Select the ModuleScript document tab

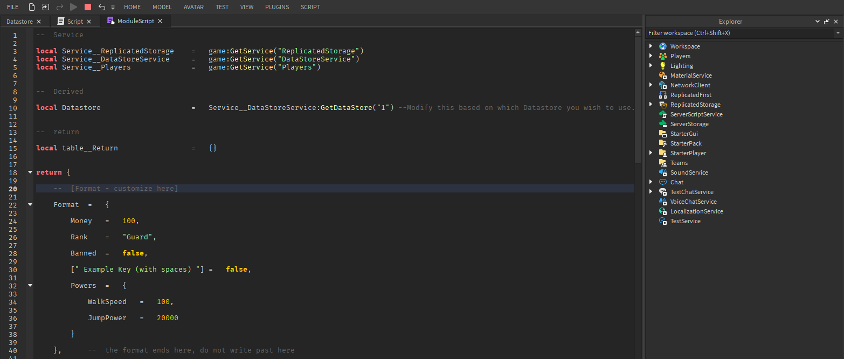click(x=136, y=22)
